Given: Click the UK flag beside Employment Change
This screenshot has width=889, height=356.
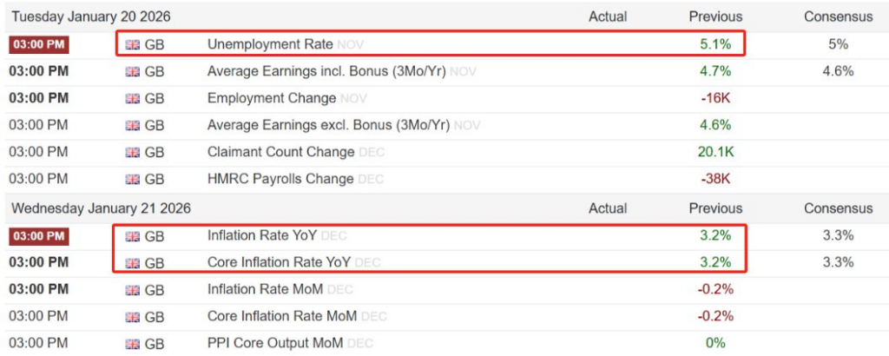Looking at the screenshot, I should click(x=132, y=98).
